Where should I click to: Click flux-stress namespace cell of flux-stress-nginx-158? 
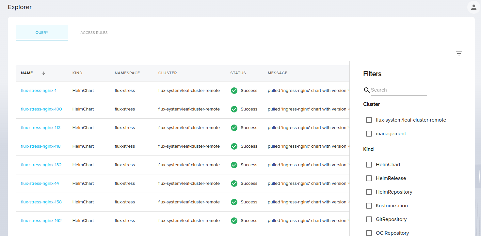pos(125,202)
